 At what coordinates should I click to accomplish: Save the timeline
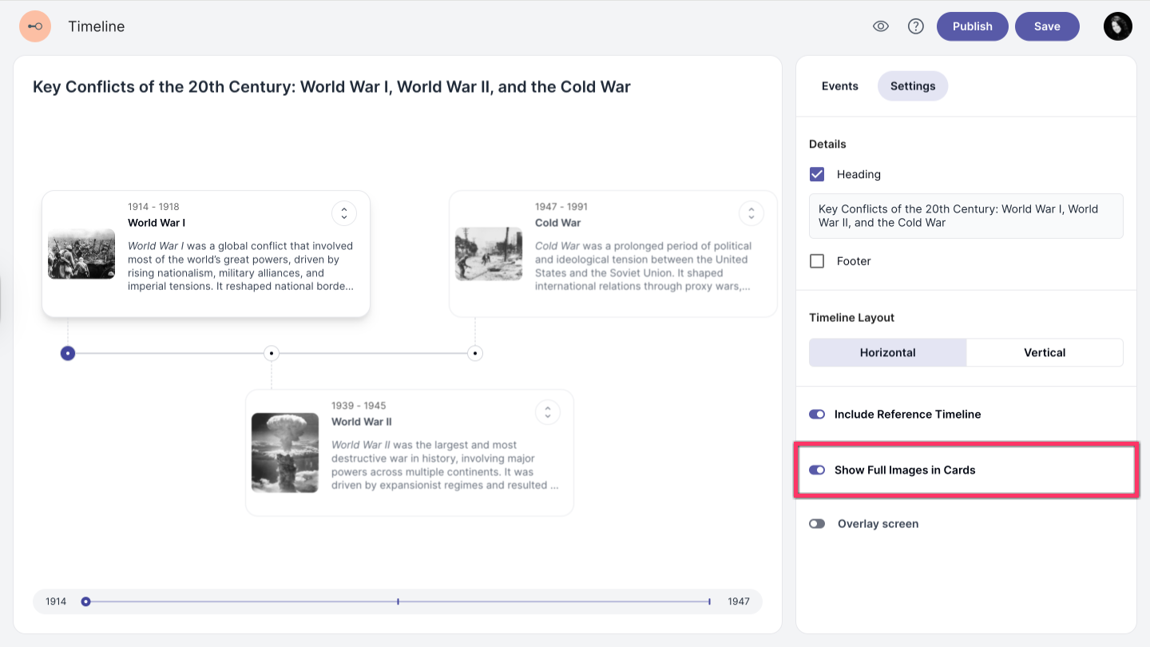pyautogui.click(x=1046, y=26)
